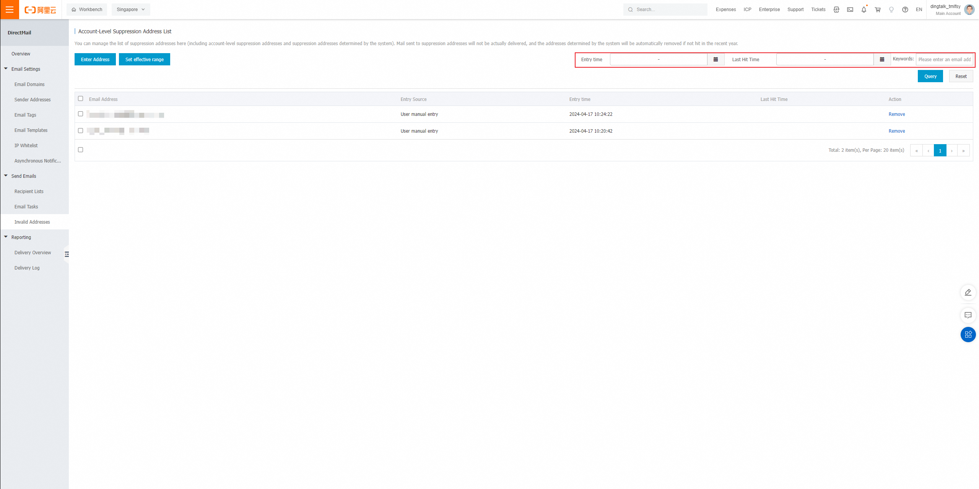The image size is (979, 489).
Task: Click the Keywords email input field
Action: [x=944, y=59]
